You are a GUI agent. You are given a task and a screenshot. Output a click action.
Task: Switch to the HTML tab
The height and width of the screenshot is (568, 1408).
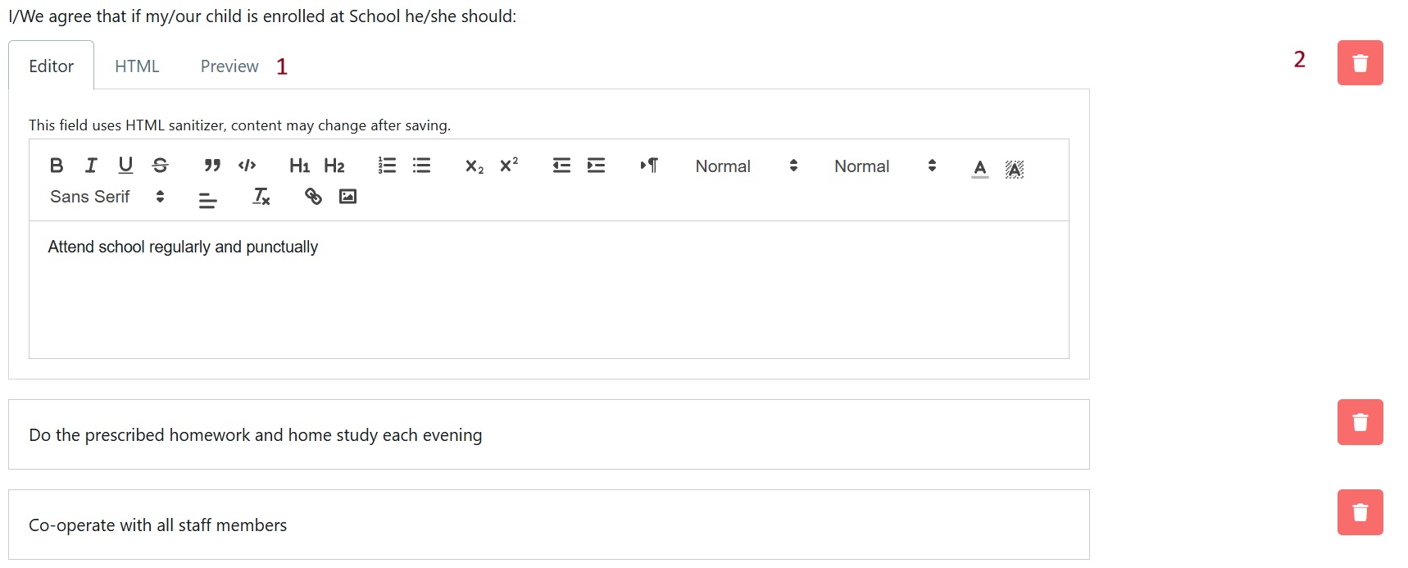click(x=137, y=66)
